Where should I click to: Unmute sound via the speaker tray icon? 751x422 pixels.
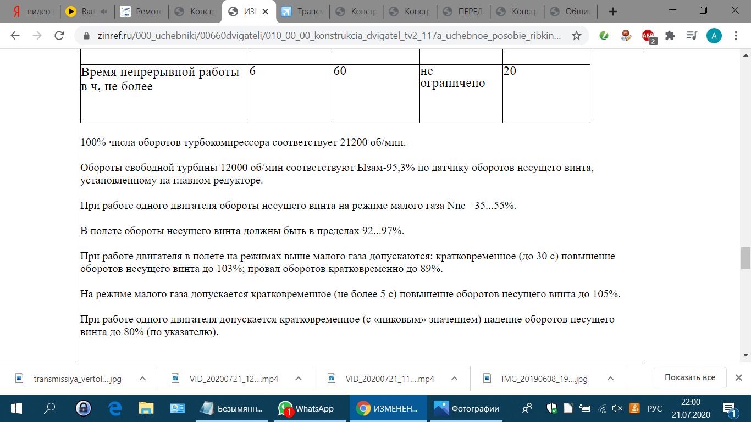[x=618, y=409]
